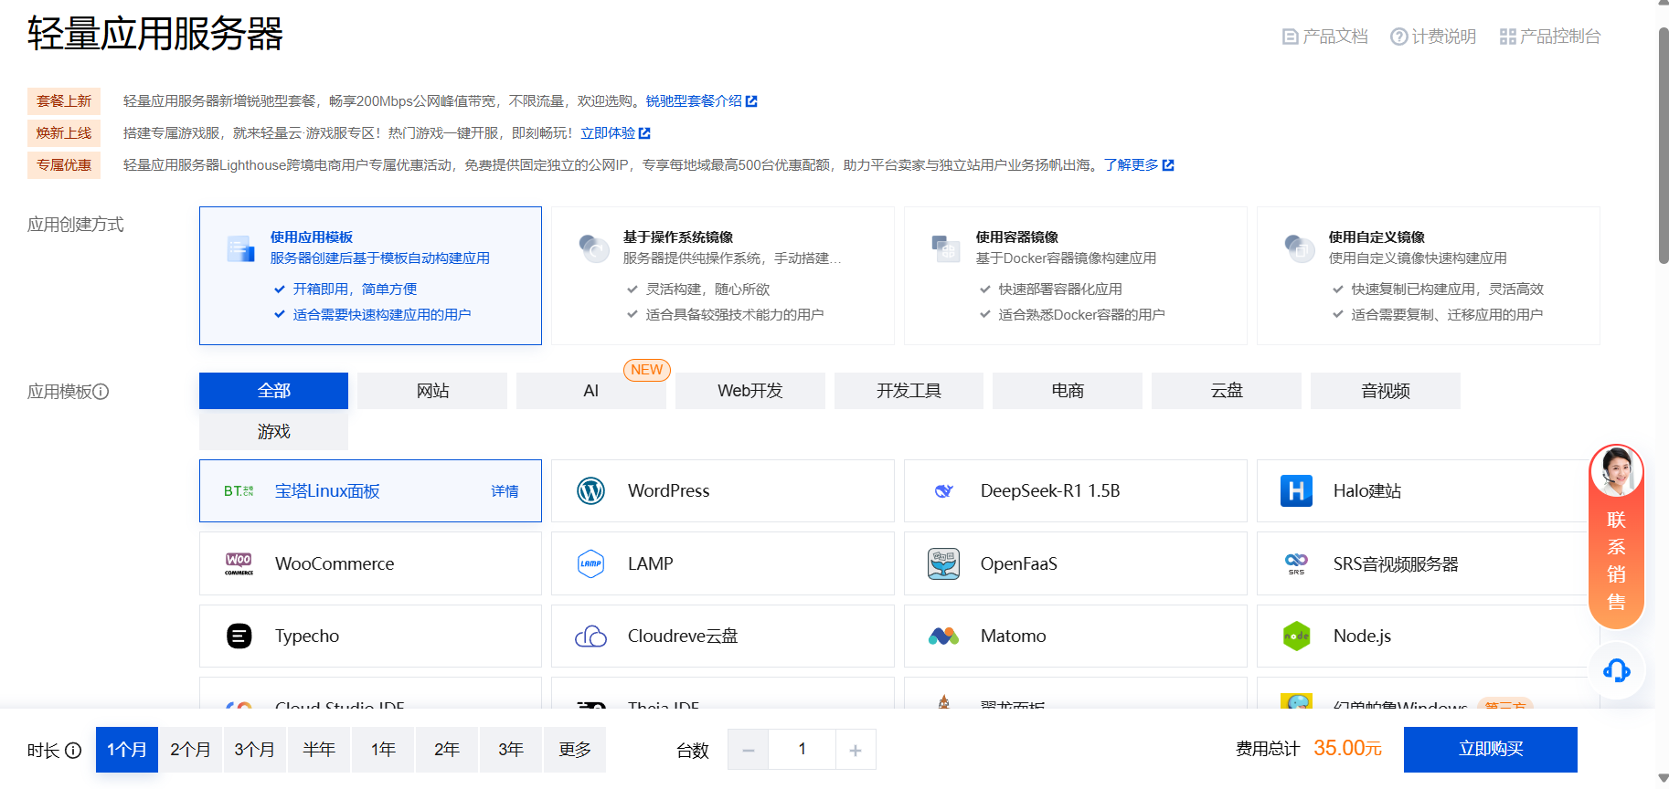Decrease server count with minus button
This screenshot has height=789, width=1669.
[x=749, y=750]
